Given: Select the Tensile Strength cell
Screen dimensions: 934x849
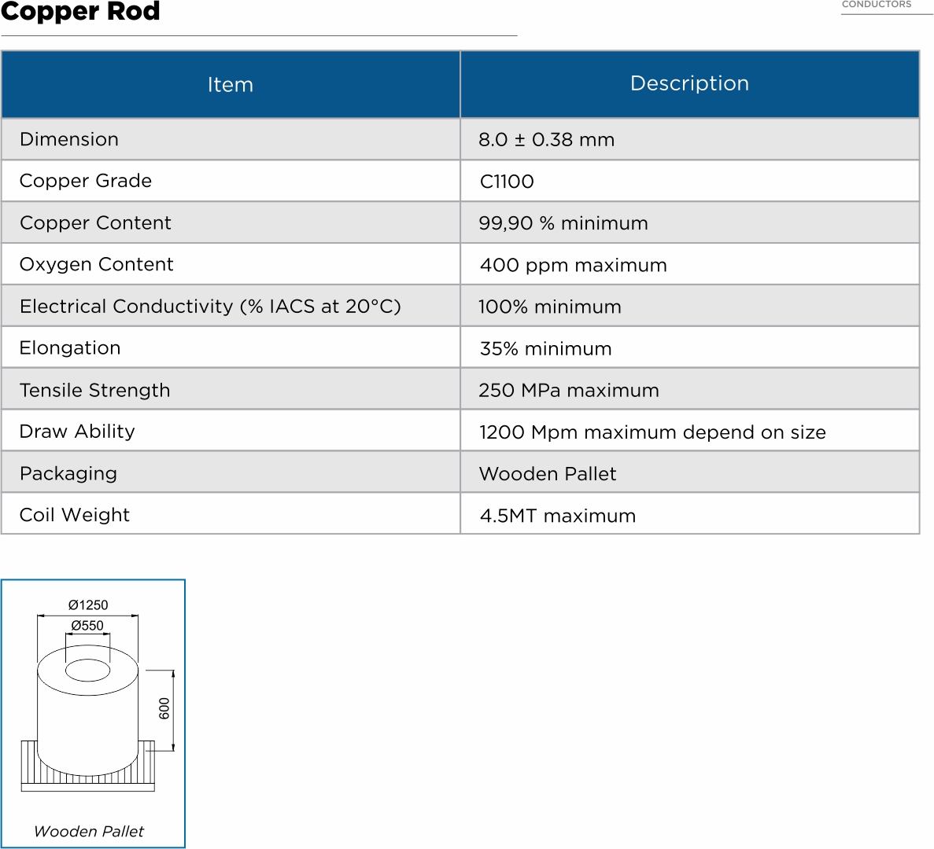Looking at the screenshot, I should [94, 391].
